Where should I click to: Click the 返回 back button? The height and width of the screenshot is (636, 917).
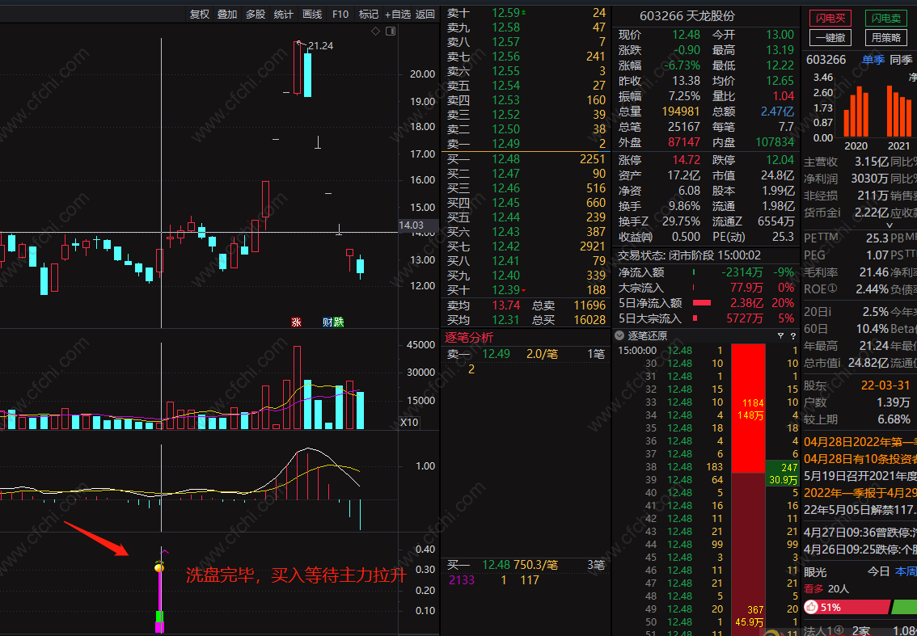point(425,14)
